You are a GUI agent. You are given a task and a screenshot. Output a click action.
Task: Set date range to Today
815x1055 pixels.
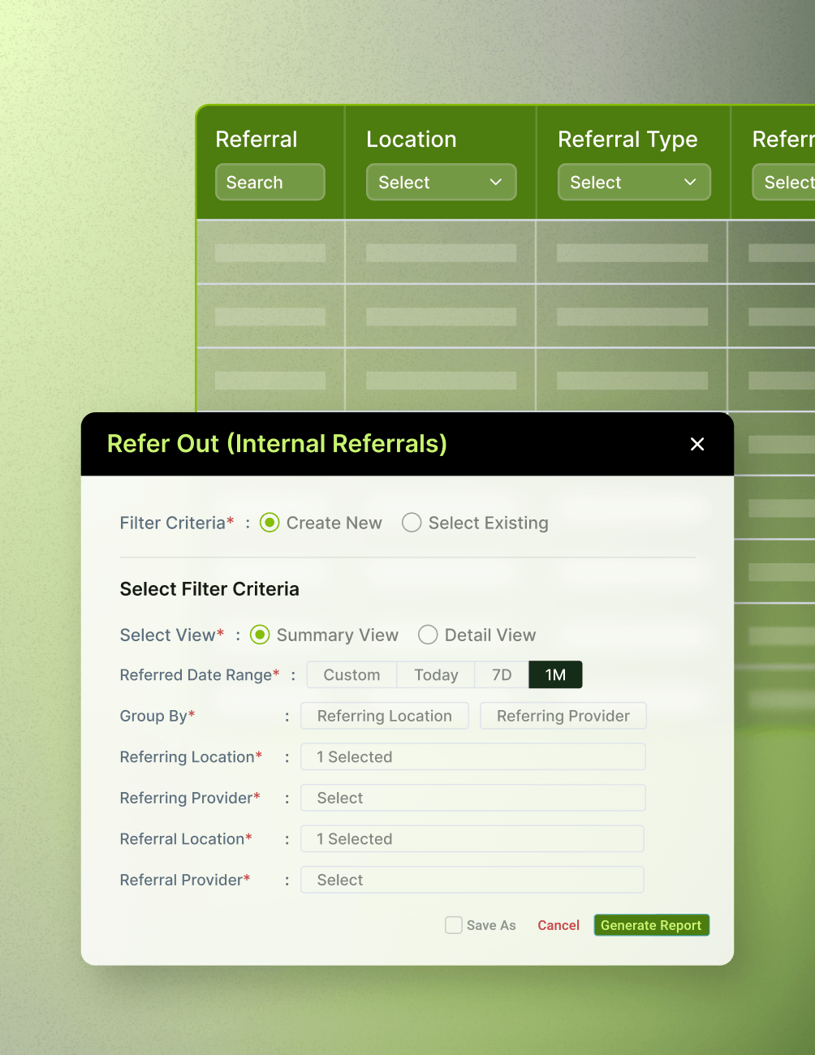pos(436,675)
